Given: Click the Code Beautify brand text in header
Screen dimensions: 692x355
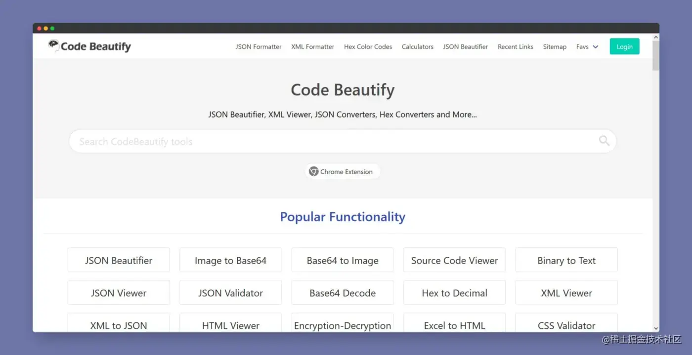Looking at the screenshot, I should pyautogui.click(x=96, y=46).
